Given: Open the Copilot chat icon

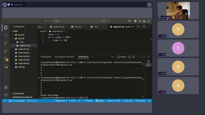Looking at the screenshot, I should (x=104, y=21).
